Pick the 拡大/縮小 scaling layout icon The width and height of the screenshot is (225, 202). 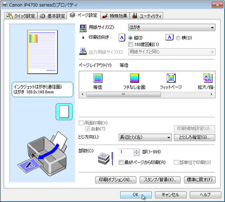tap(207, 78)
